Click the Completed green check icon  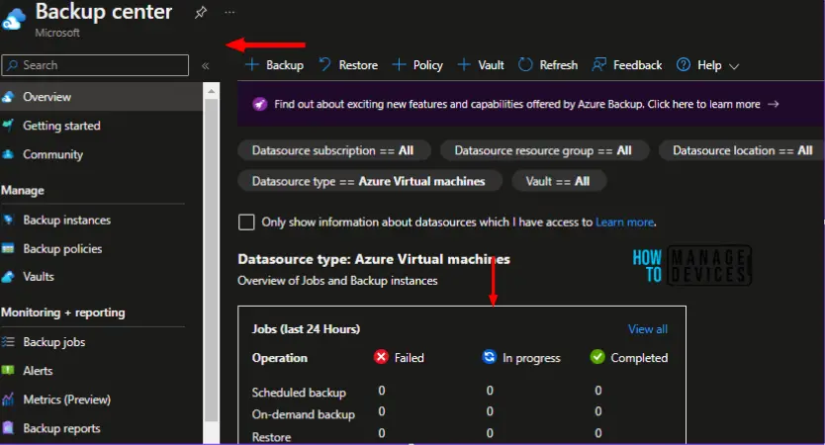[x=597, y=357]
